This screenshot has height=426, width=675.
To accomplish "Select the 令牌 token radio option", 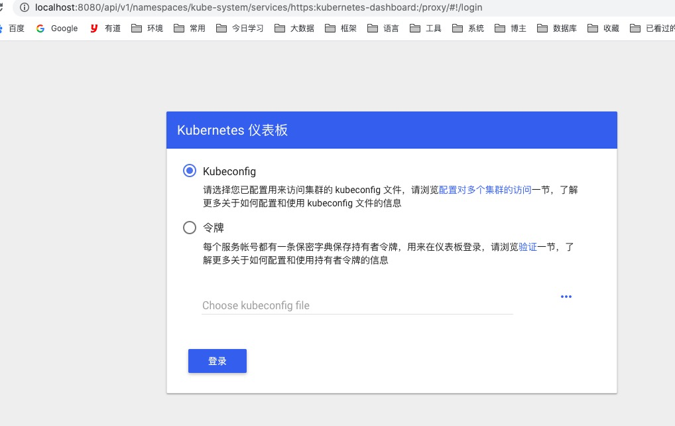I will (x=190, y=228).
